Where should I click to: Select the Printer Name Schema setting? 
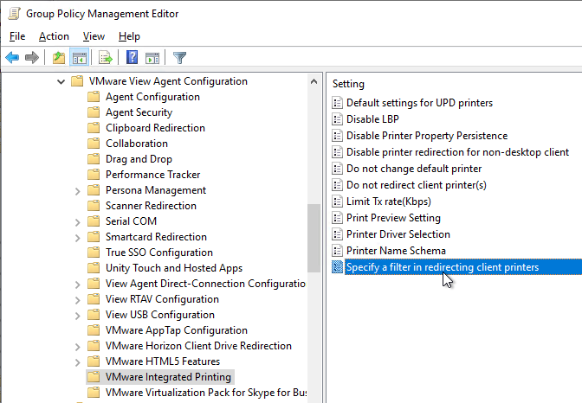coord(396,251)
